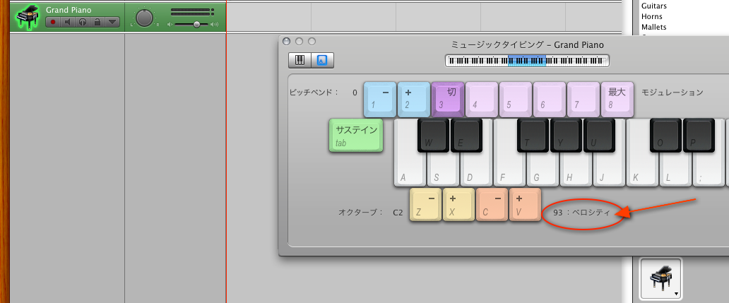Select the Musical Typing keyboard view button
729x303 pixels.
(322, 60)
